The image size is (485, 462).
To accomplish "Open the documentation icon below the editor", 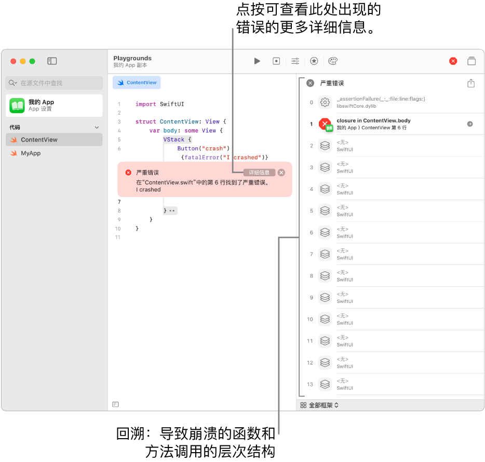I will (x=115, y=404).
